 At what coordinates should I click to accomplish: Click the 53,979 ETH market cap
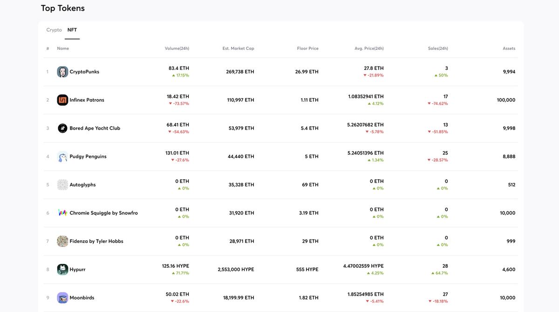click(241, 128)
